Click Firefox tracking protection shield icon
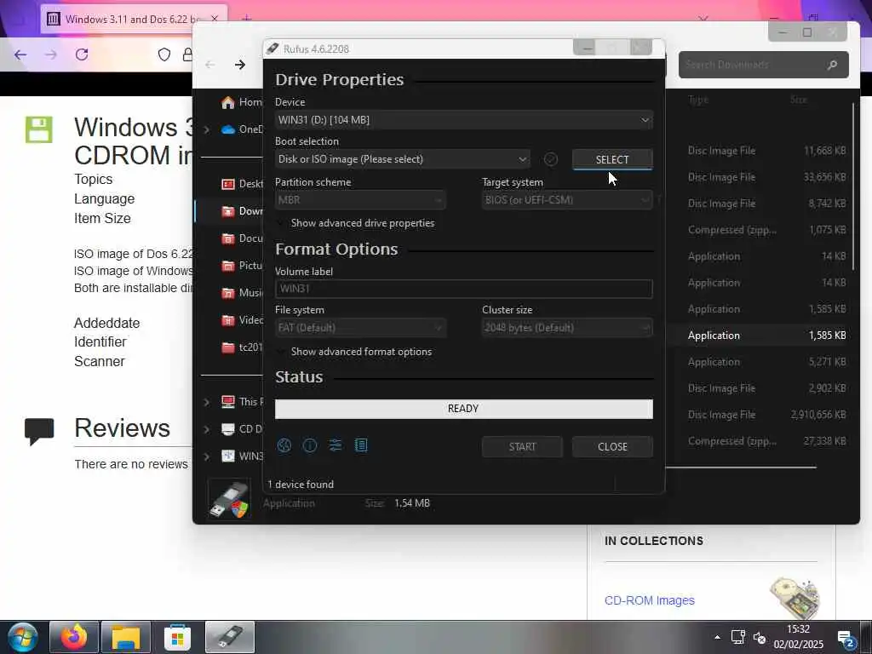This screenshot has width=872, height=654. click(x=164, y=54)
